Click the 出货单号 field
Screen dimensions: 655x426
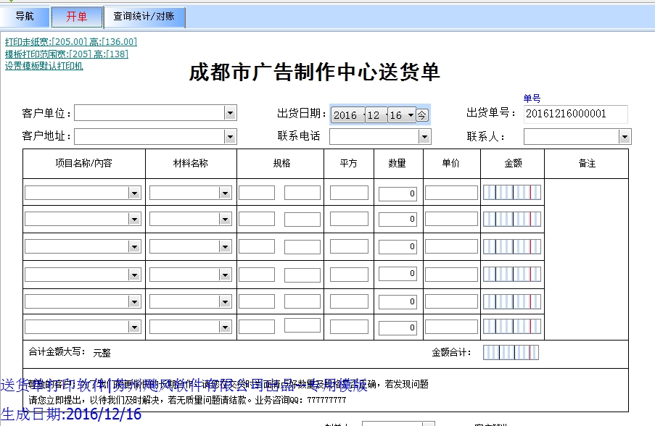tap(575, 114)
